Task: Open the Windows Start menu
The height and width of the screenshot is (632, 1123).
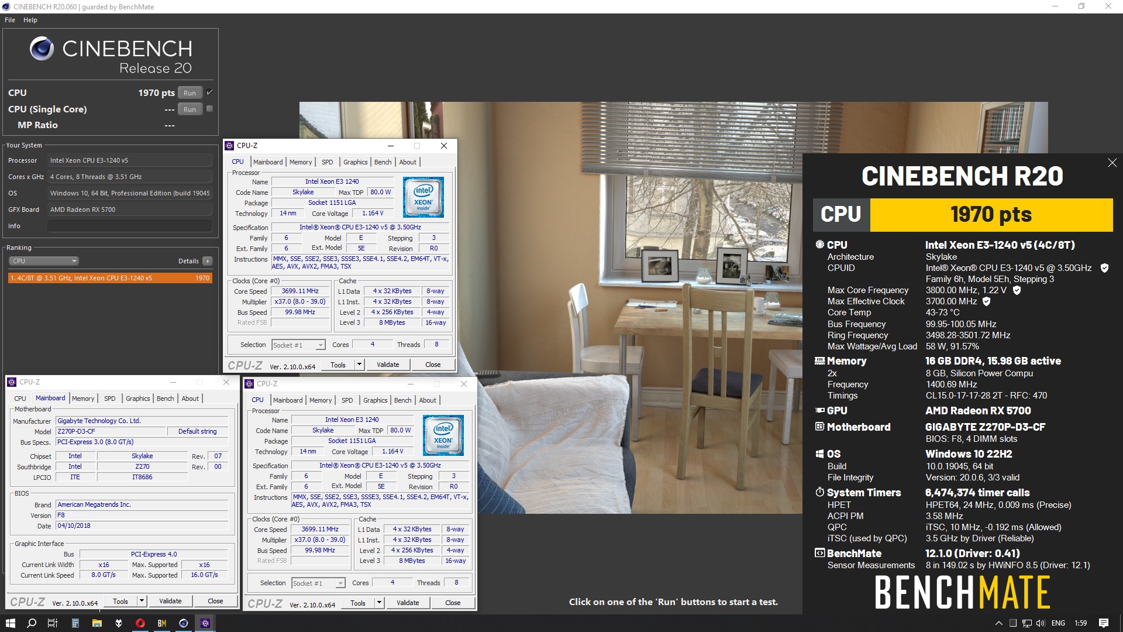Action: (x=10, y=623)
